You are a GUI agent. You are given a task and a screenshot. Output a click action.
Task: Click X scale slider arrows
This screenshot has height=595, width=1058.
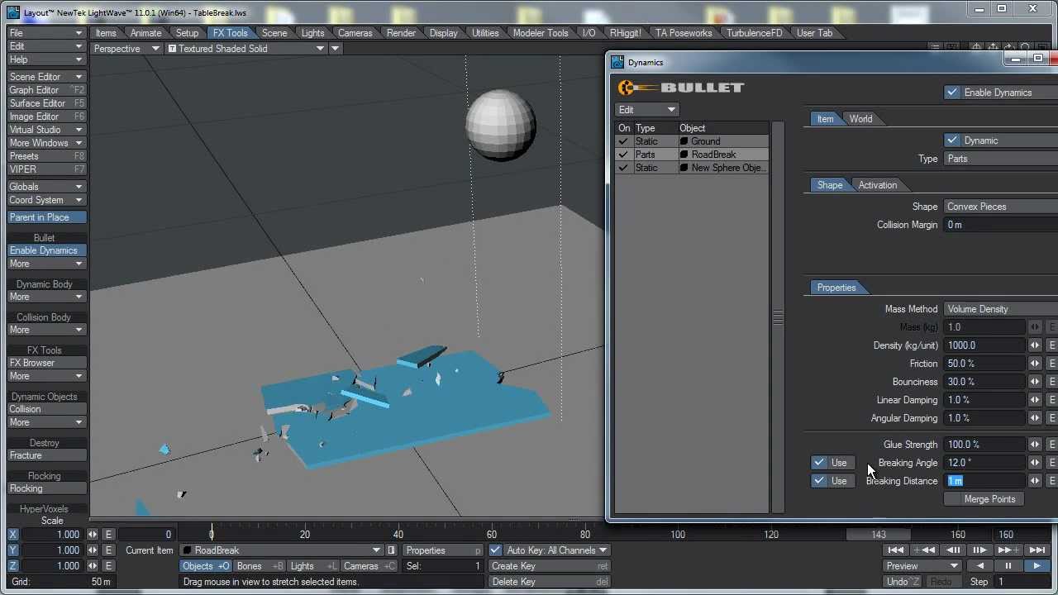click(93, 535)
